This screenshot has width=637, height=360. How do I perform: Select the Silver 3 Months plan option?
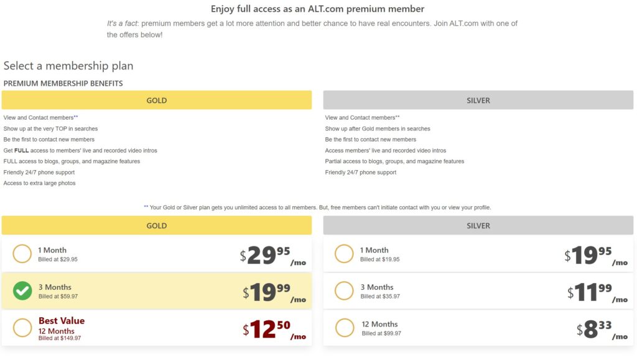(x=344, y=290)
